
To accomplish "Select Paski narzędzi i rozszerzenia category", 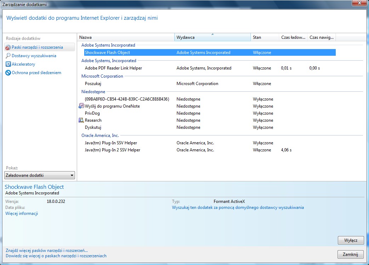I will point(40,47).
